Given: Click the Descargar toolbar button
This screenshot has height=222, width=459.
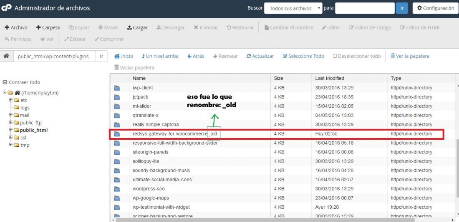Looking at the screenshot, I should coord(170,27).
